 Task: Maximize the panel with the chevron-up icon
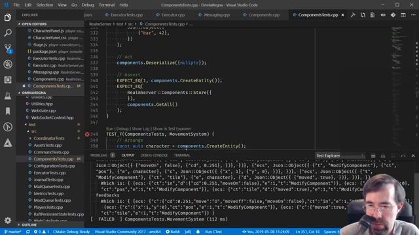pyautogui.click(x=403, y=155)
